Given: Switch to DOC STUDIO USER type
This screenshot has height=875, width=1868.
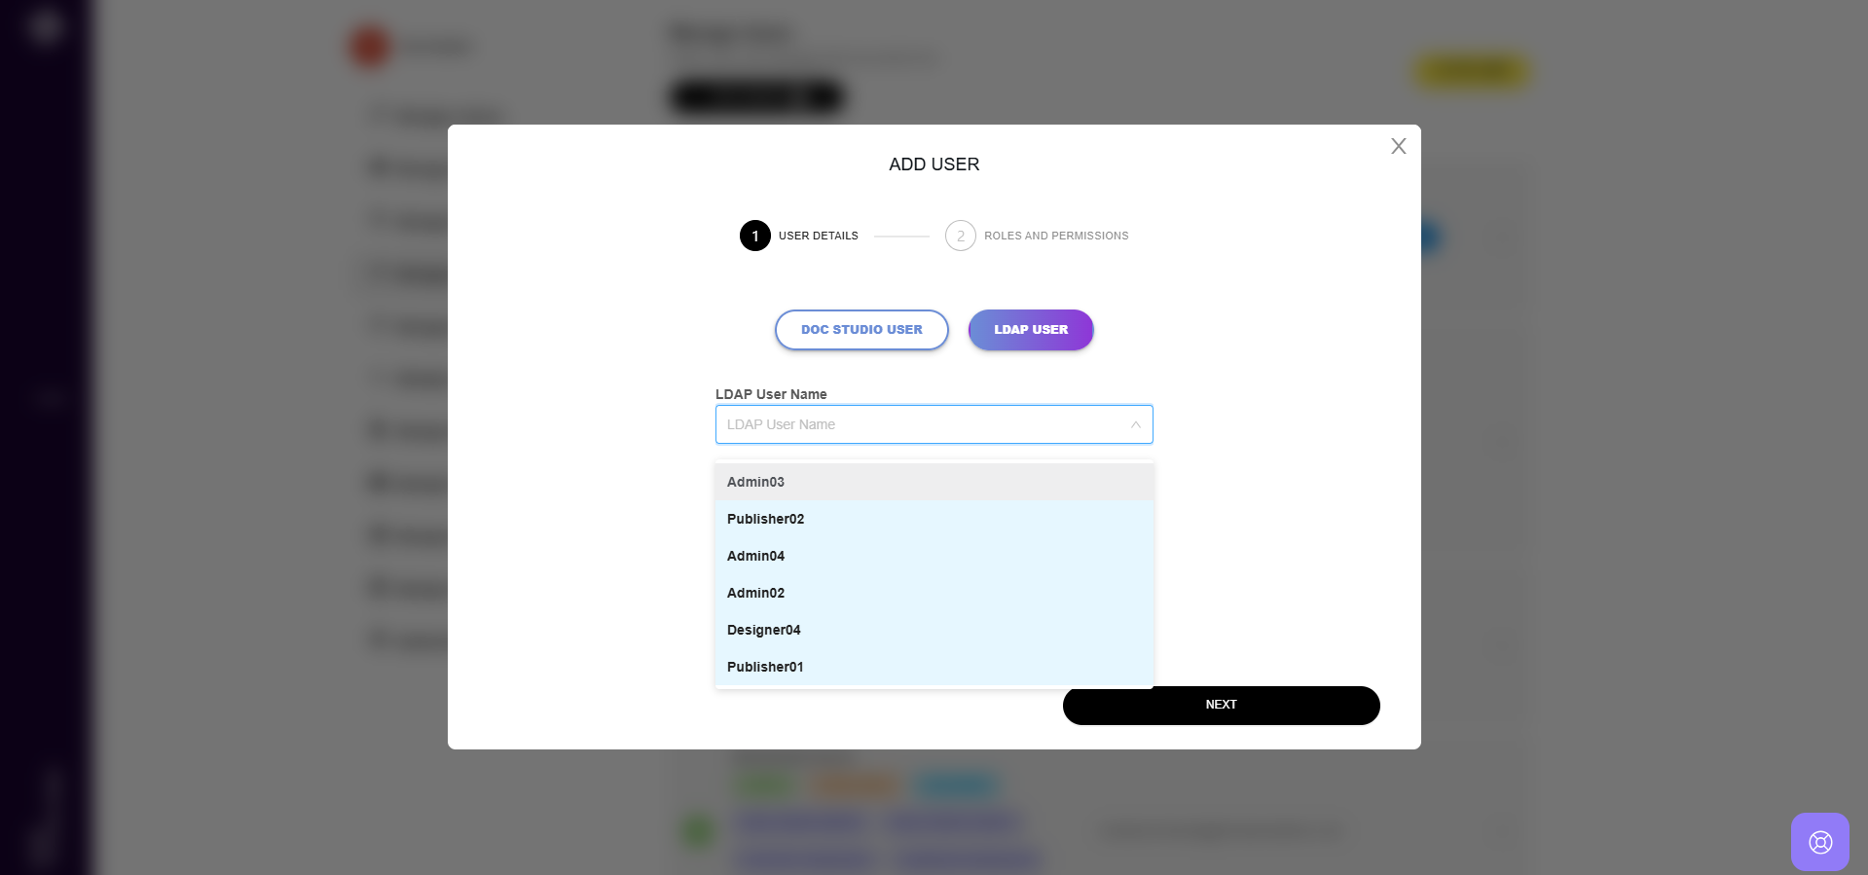Looking at the screenshot, I should click(x=861, y=330).
